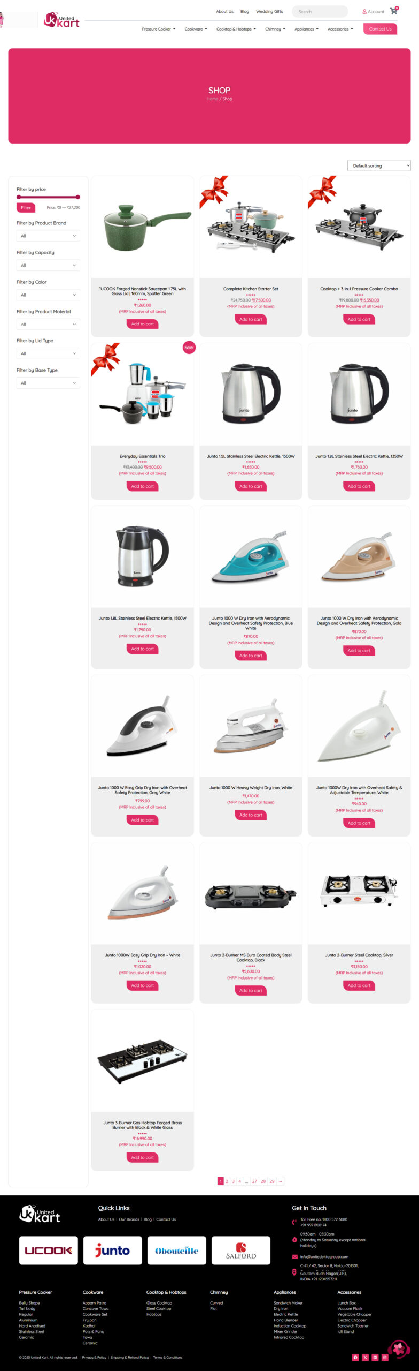Expand the Filter by Capacity dropdown
419x1371 pixels.
coord(48,265)
